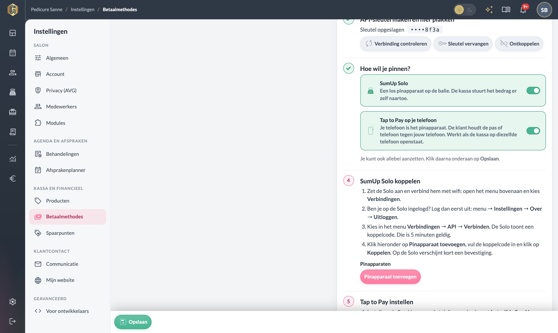The height and width of the screenshot is (333, 558).
Task: Go to Instellingen breadcrumb link
Action: coord(82,10)
